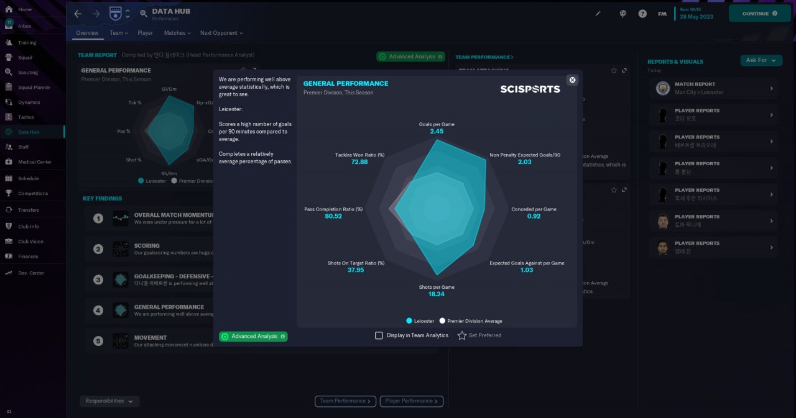Open the FM menu in header
Screen dimensions: 796x418
point(662,14)
